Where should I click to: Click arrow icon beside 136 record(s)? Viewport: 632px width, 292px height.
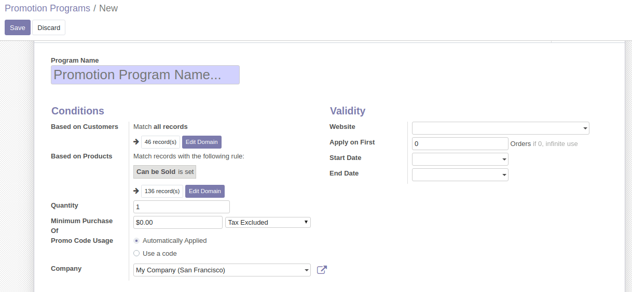(136, 191)
